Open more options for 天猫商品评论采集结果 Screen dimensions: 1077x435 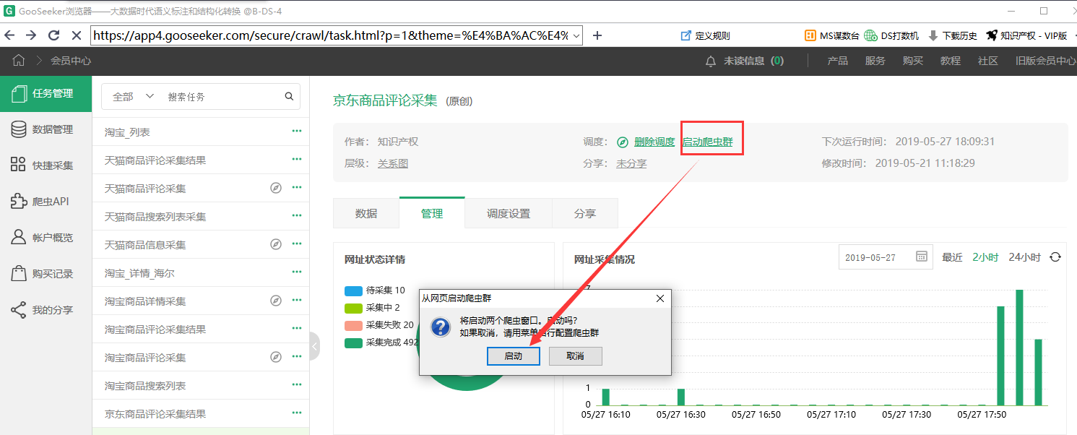pos(296,160)
